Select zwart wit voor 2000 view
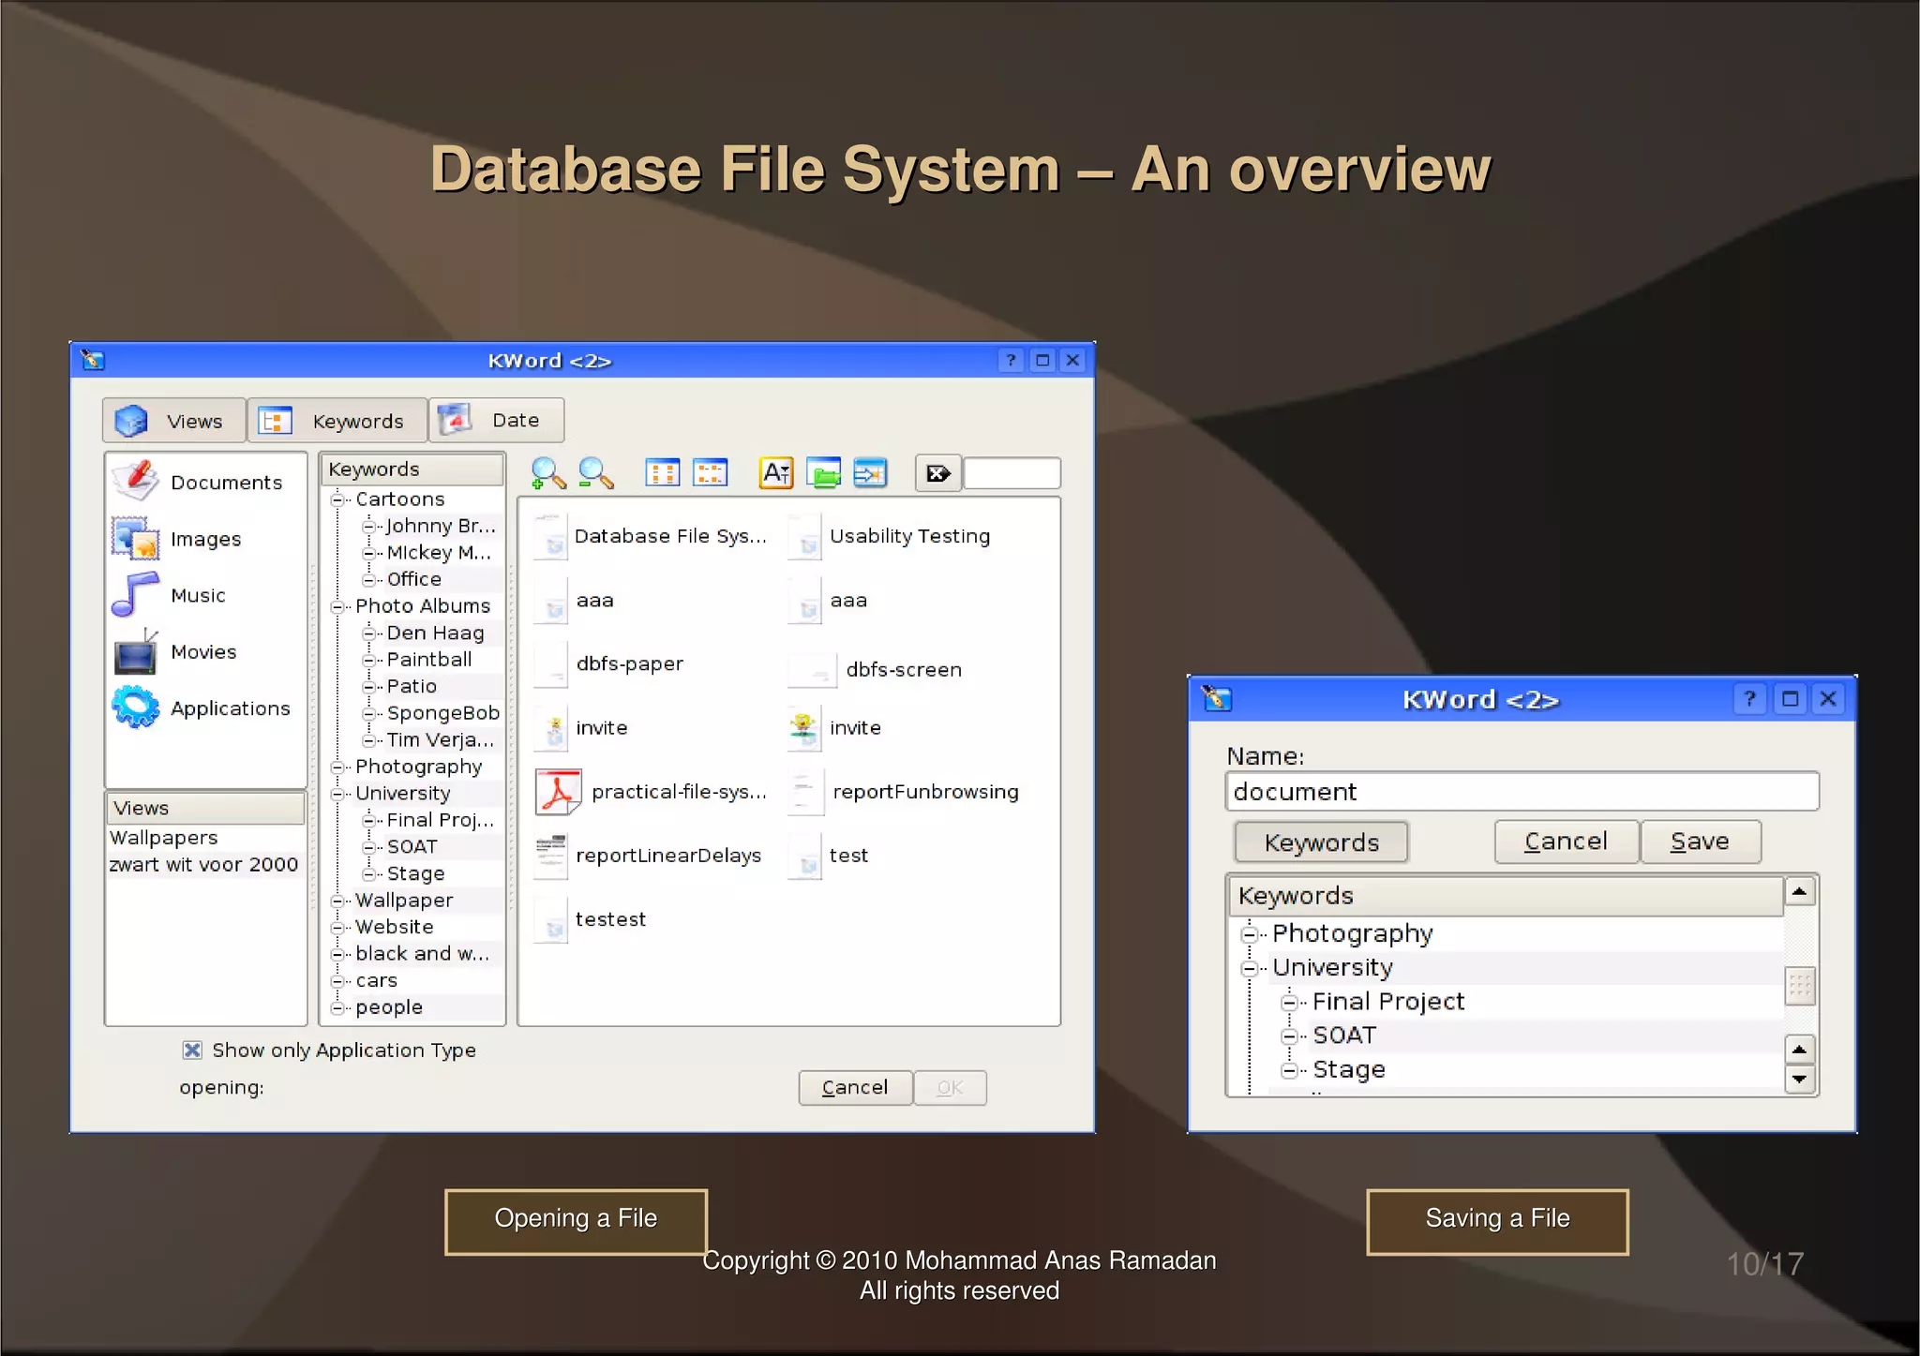The height and width of the screenshot is (1356, 1920). tap(203, 864)
